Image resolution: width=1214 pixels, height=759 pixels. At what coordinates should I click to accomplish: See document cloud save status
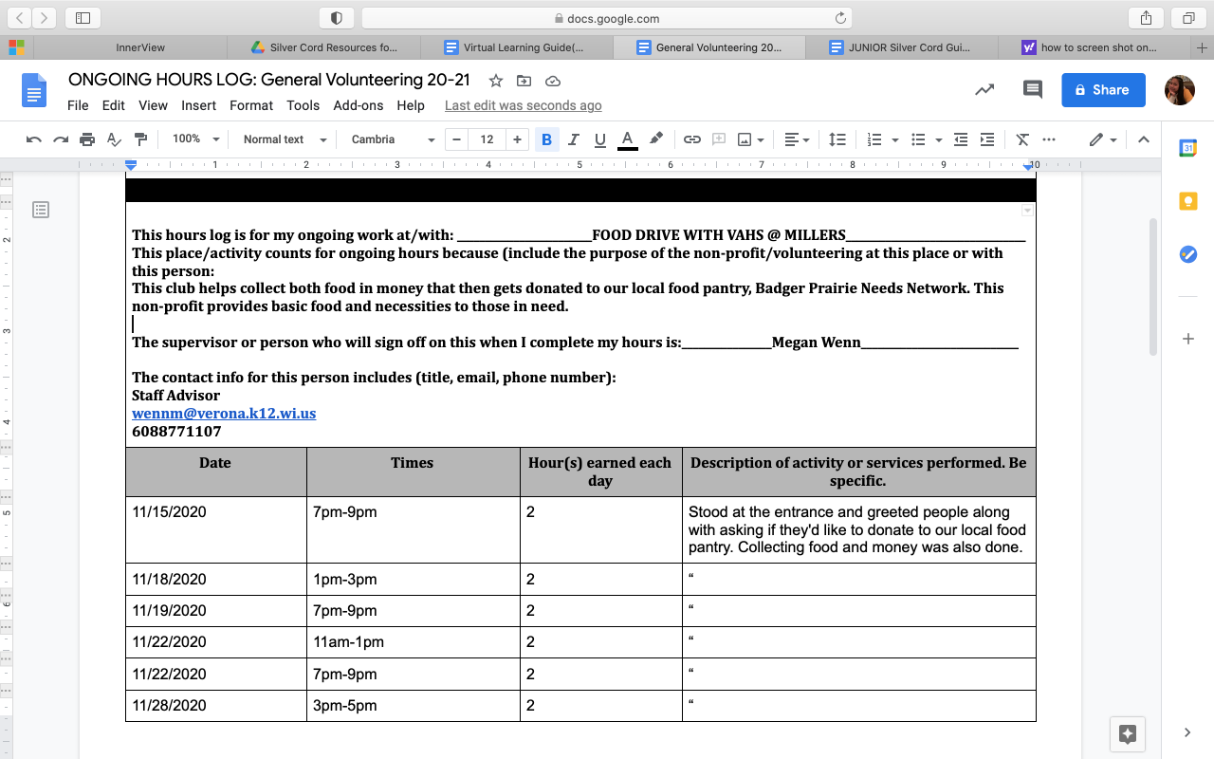pyautogui.click(x=553, y=81)
